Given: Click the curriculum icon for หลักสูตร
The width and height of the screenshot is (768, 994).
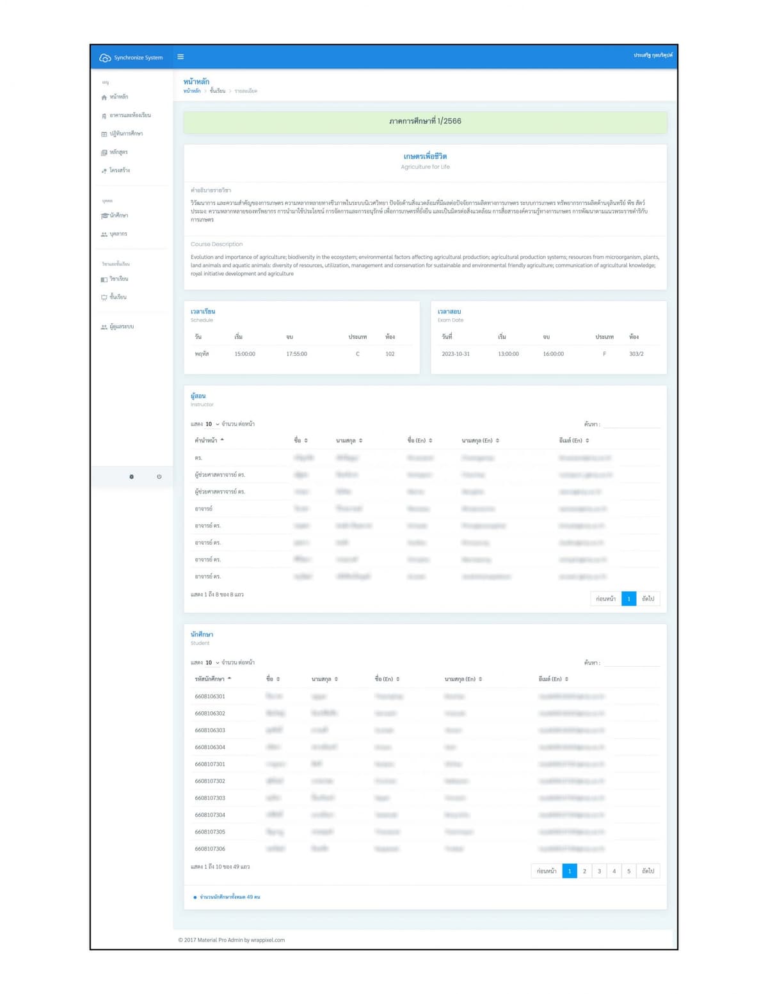Looking at the screenshot, I should (104, 152).
